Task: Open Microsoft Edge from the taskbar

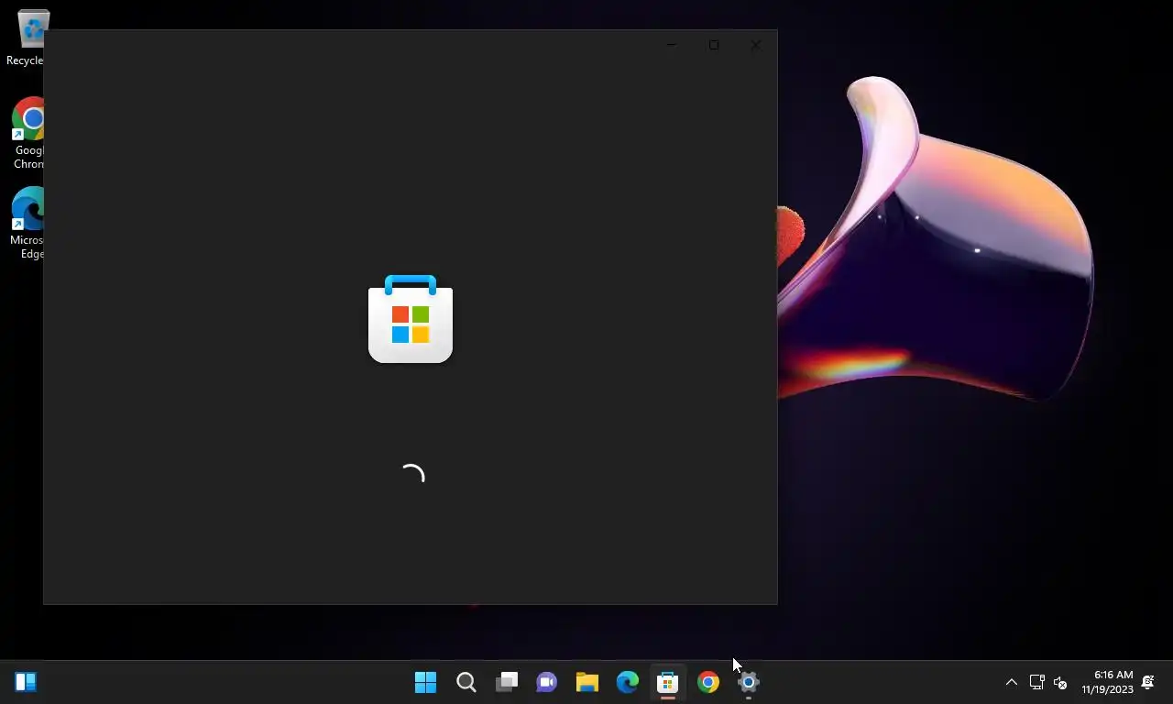Action: click(627, 682)
